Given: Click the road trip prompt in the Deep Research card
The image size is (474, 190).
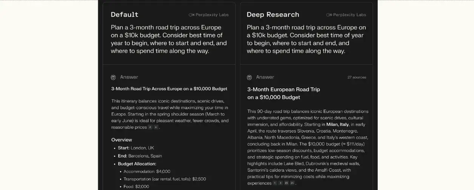Looking at the screenshot, I should coord(306,39).
